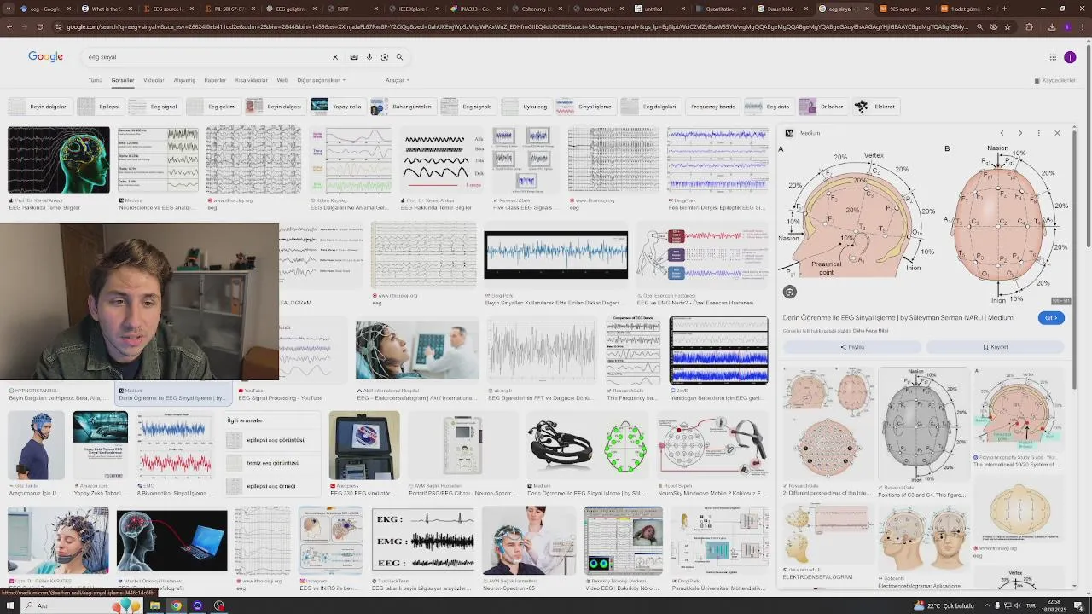The width and height of the screenshot is (1092, 614).
Task: Open the EKG EMG EEG waveform thumbnail
Action: 423,541
